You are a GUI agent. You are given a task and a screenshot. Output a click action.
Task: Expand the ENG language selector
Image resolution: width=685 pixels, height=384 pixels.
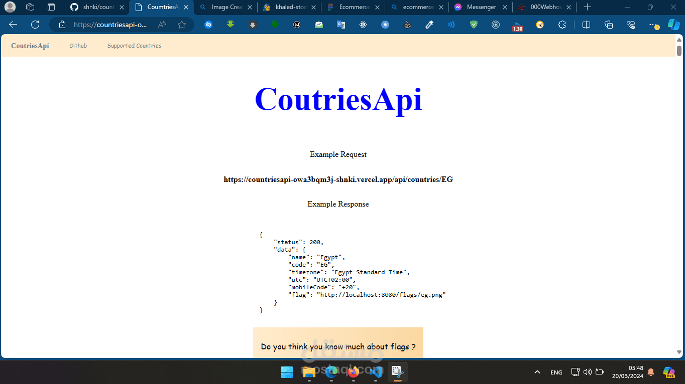click(x=556, y=372)
